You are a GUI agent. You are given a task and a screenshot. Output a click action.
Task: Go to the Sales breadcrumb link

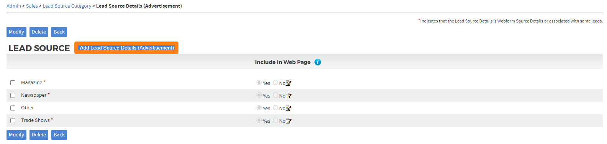tap(32, 6)
